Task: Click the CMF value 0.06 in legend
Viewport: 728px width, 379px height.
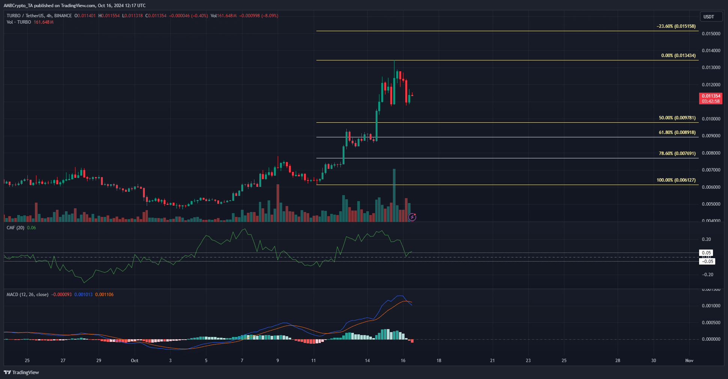Action: (32, 228)
